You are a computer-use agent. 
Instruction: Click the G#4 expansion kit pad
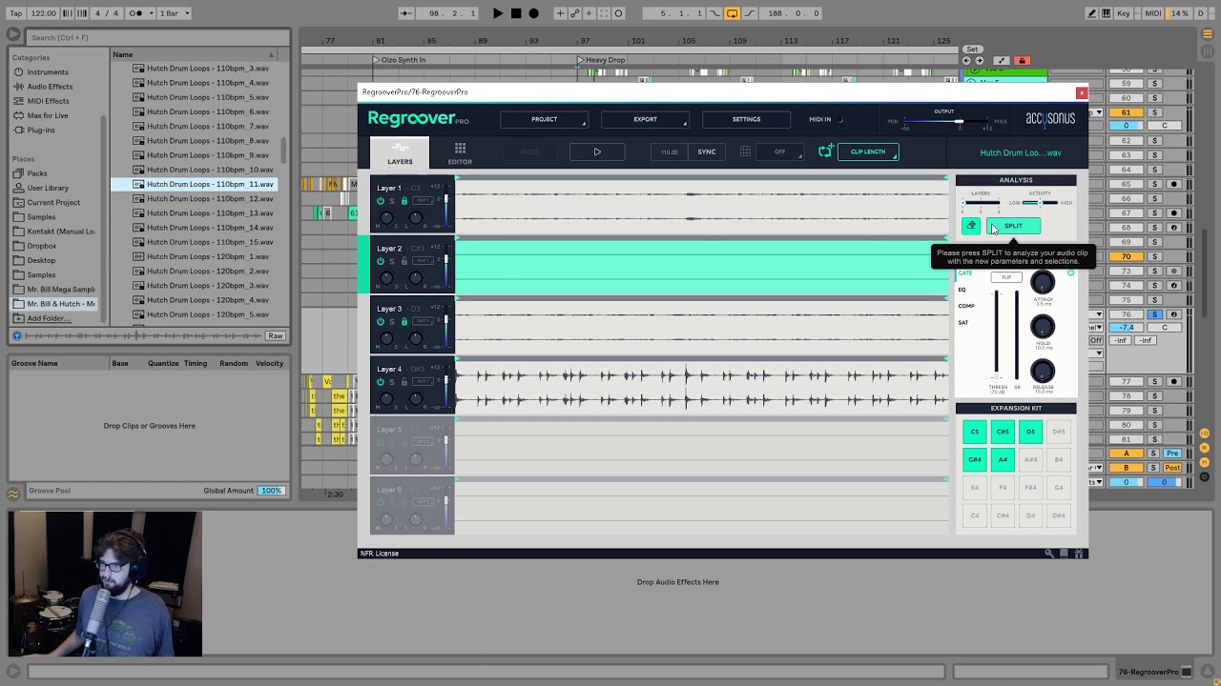(975, 459)
